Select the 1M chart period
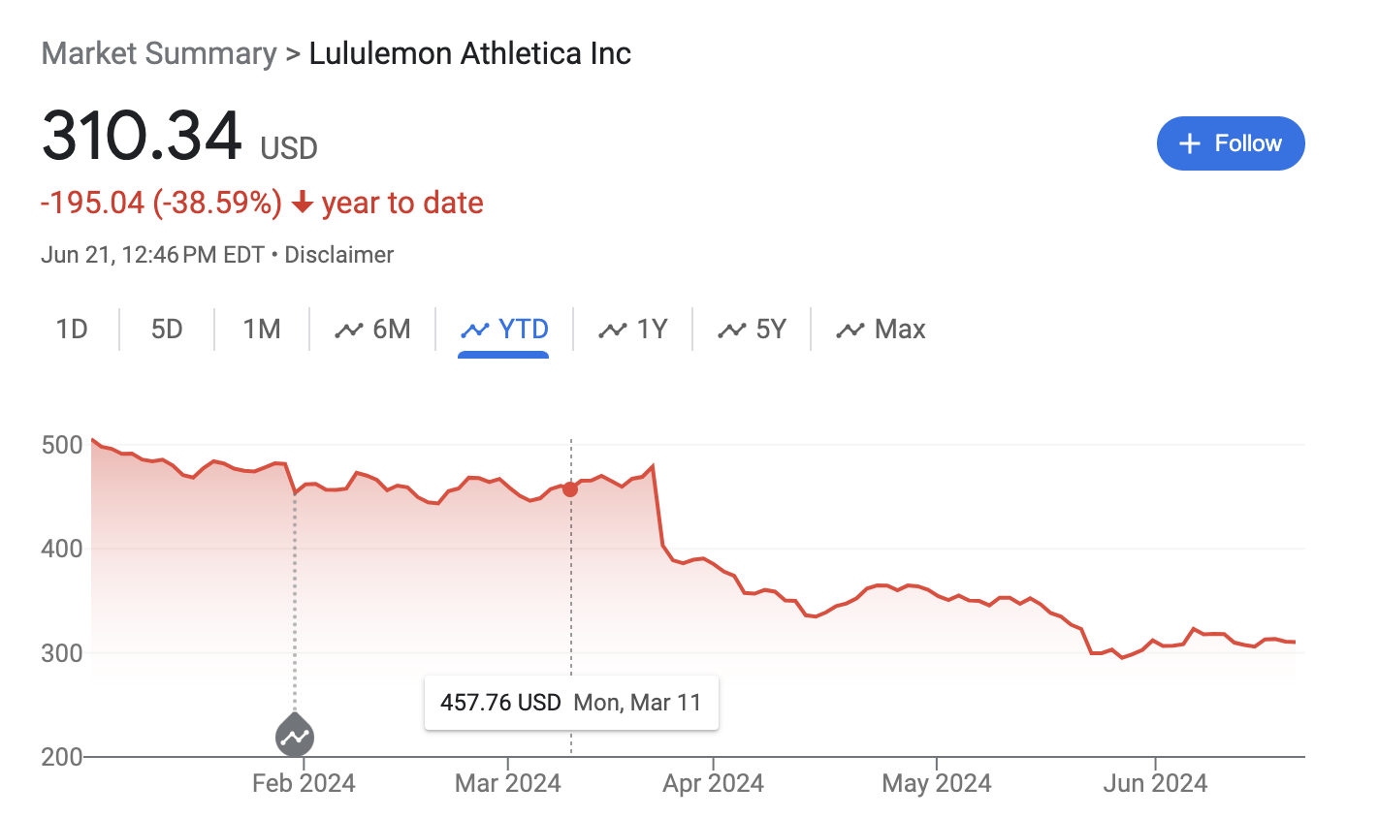1379x818 pixels. click(x=261, y=329)
